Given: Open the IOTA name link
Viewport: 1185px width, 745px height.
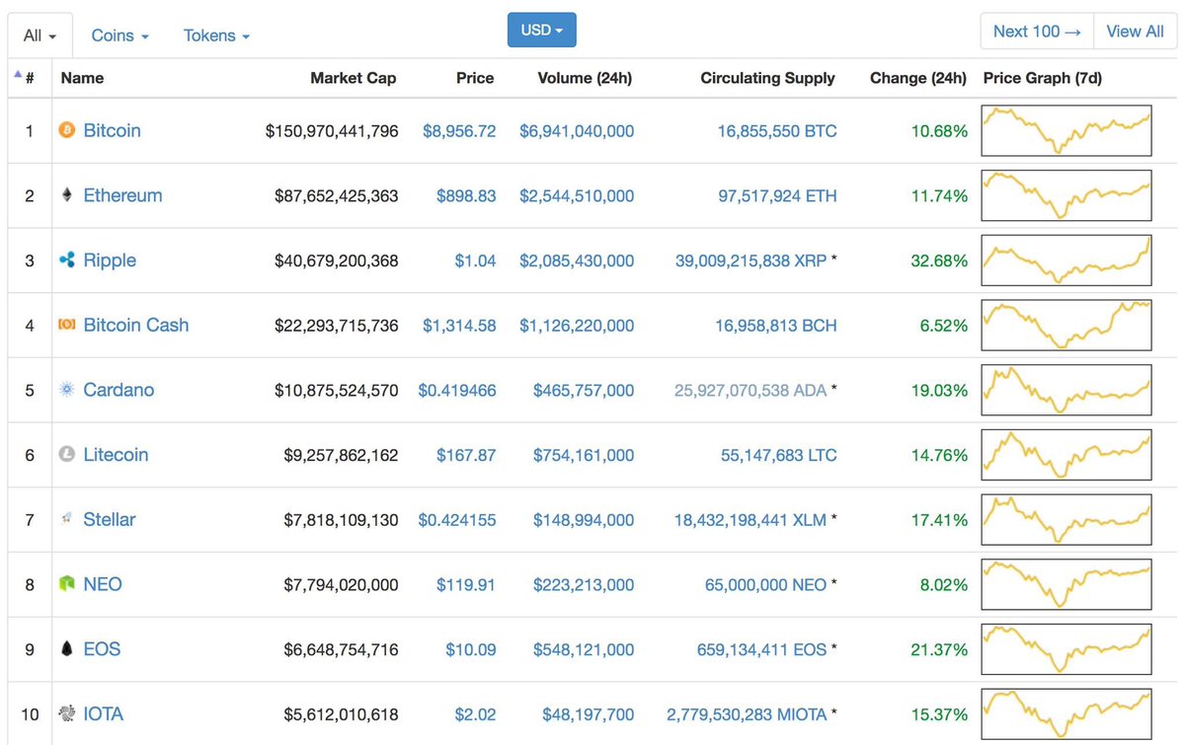Looking at the screenshot, I should pos(103,713).
